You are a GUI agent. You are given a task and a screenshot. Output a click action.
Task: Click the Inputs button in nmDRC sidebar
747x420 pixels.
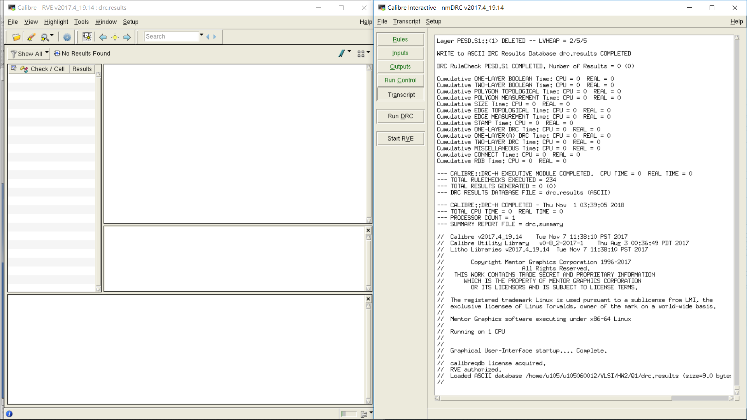400,53
